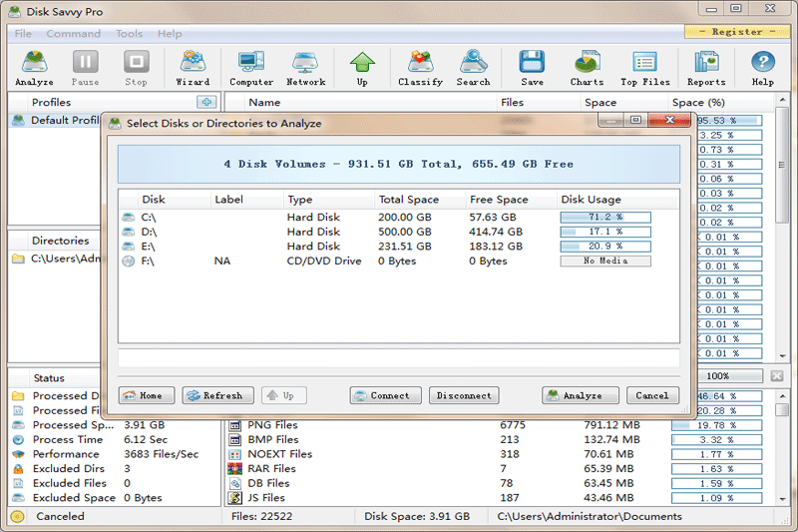Click the dialog's Up button
Image resolution: width=798 pixels, height=532 pixels.
point(284,395)
